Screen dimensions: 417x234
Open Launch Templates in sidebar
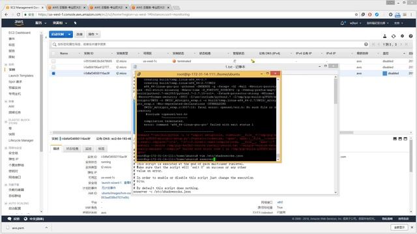(x=21, y=75)
